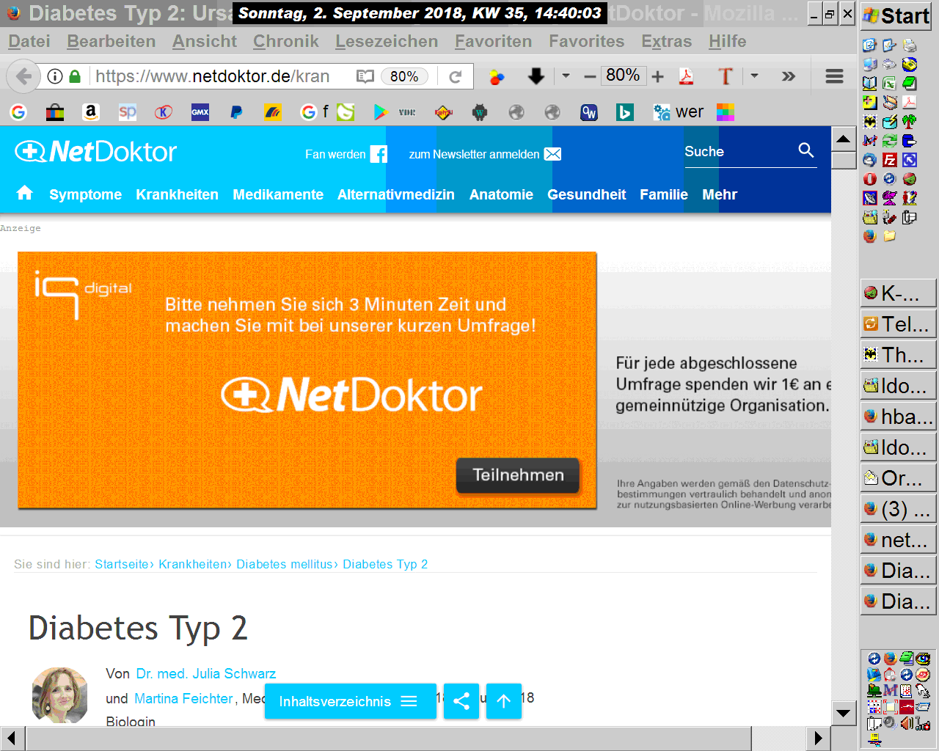The height and width of the screenshot is (751, 939).
Task: Expand the dropdown arrow next to the T icon
Action: click(754, 76)
